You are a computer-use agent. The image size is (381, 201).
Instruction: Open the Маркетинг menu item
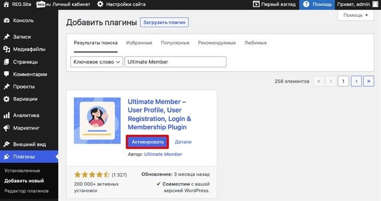29,128
